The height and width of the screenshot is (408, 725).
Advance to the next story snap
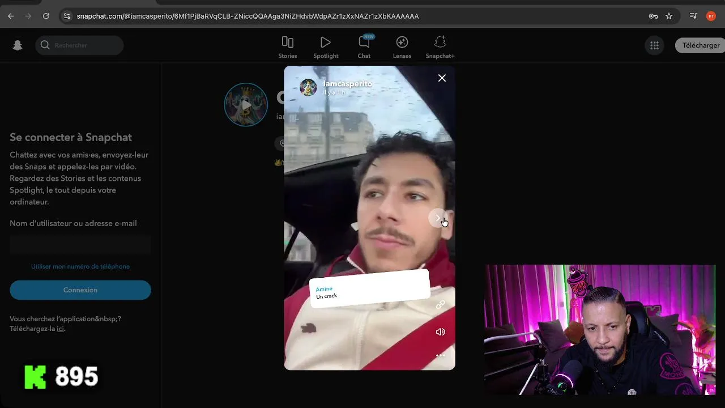[x=438, y=218]
